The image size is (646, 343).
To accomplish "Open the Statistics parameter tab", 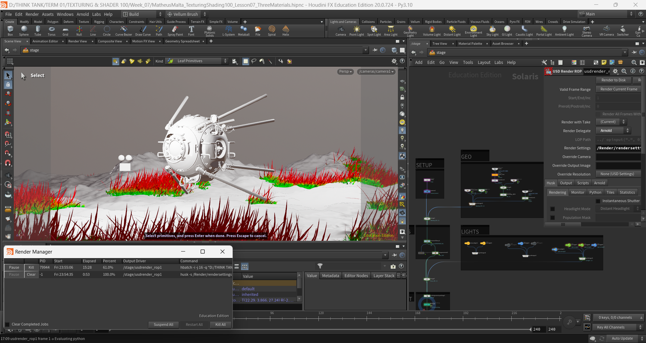I will coord(627,192).
